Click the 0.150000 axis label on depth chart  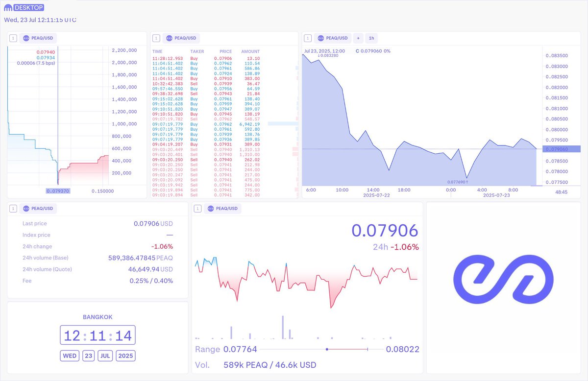(103, 191)
